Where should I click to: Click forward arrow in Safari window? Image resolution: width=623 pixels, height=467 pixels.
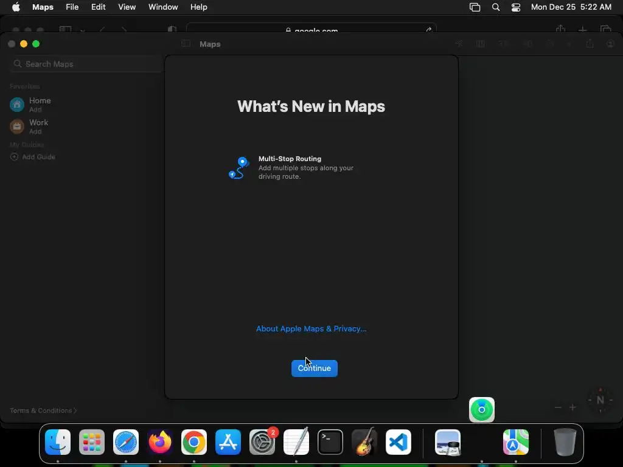124,30
